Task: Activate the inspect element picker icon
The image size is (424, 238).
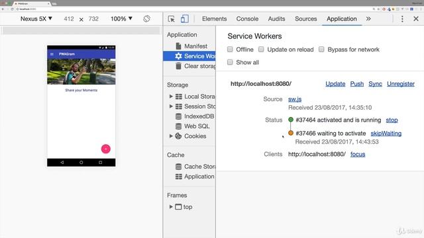Action: point(171,19)
